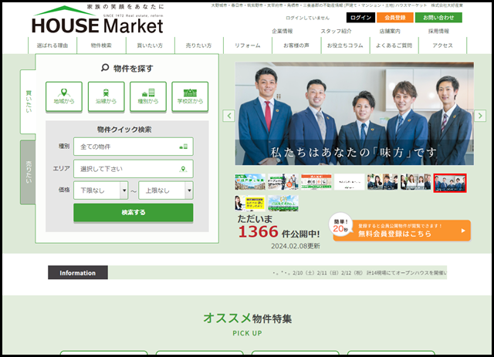Click the green お問い合わせ button
The width and height of the screenshot is (494, 357).
point(438,18)
